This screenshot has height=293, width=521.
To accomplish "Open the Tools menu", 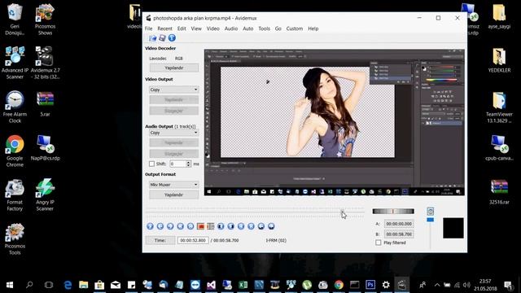I will coord(264,28).
